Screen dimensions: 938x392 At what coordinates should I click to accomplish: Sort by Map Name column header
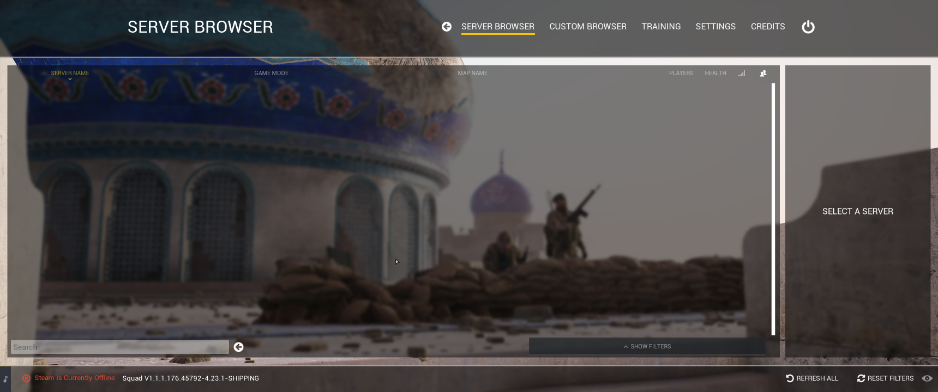[473, 73]
